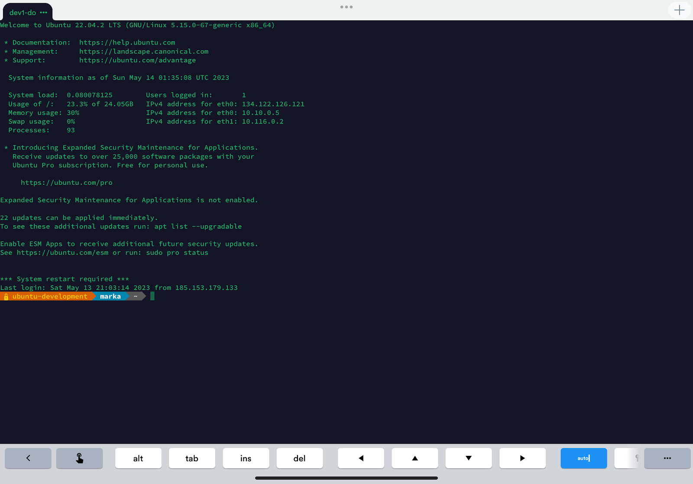Tap the home indicator bar at the bottom
The width and height of the screenshot is (693, 484).
[x=346, y=478]
